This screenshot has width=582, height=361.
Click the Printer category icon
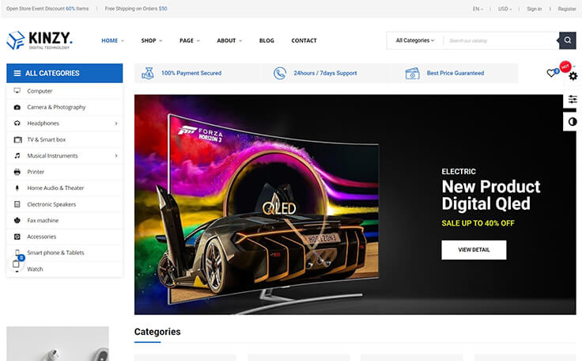click(17, 172)
